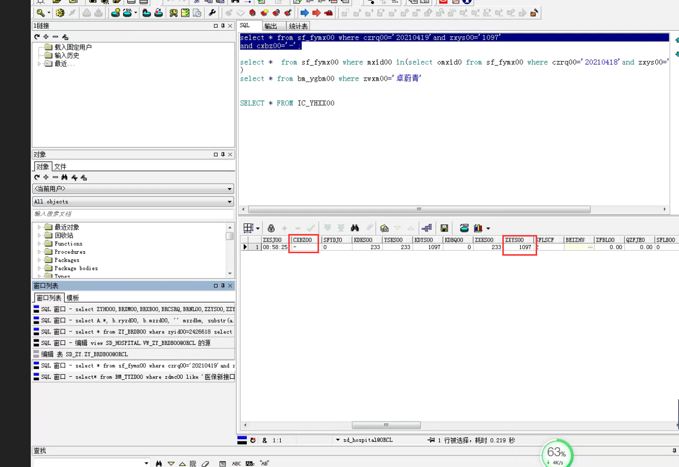Expand the 最近... tree node
Image resolution: width=679 pixels, height=467 pixels.
click(39, 64)
